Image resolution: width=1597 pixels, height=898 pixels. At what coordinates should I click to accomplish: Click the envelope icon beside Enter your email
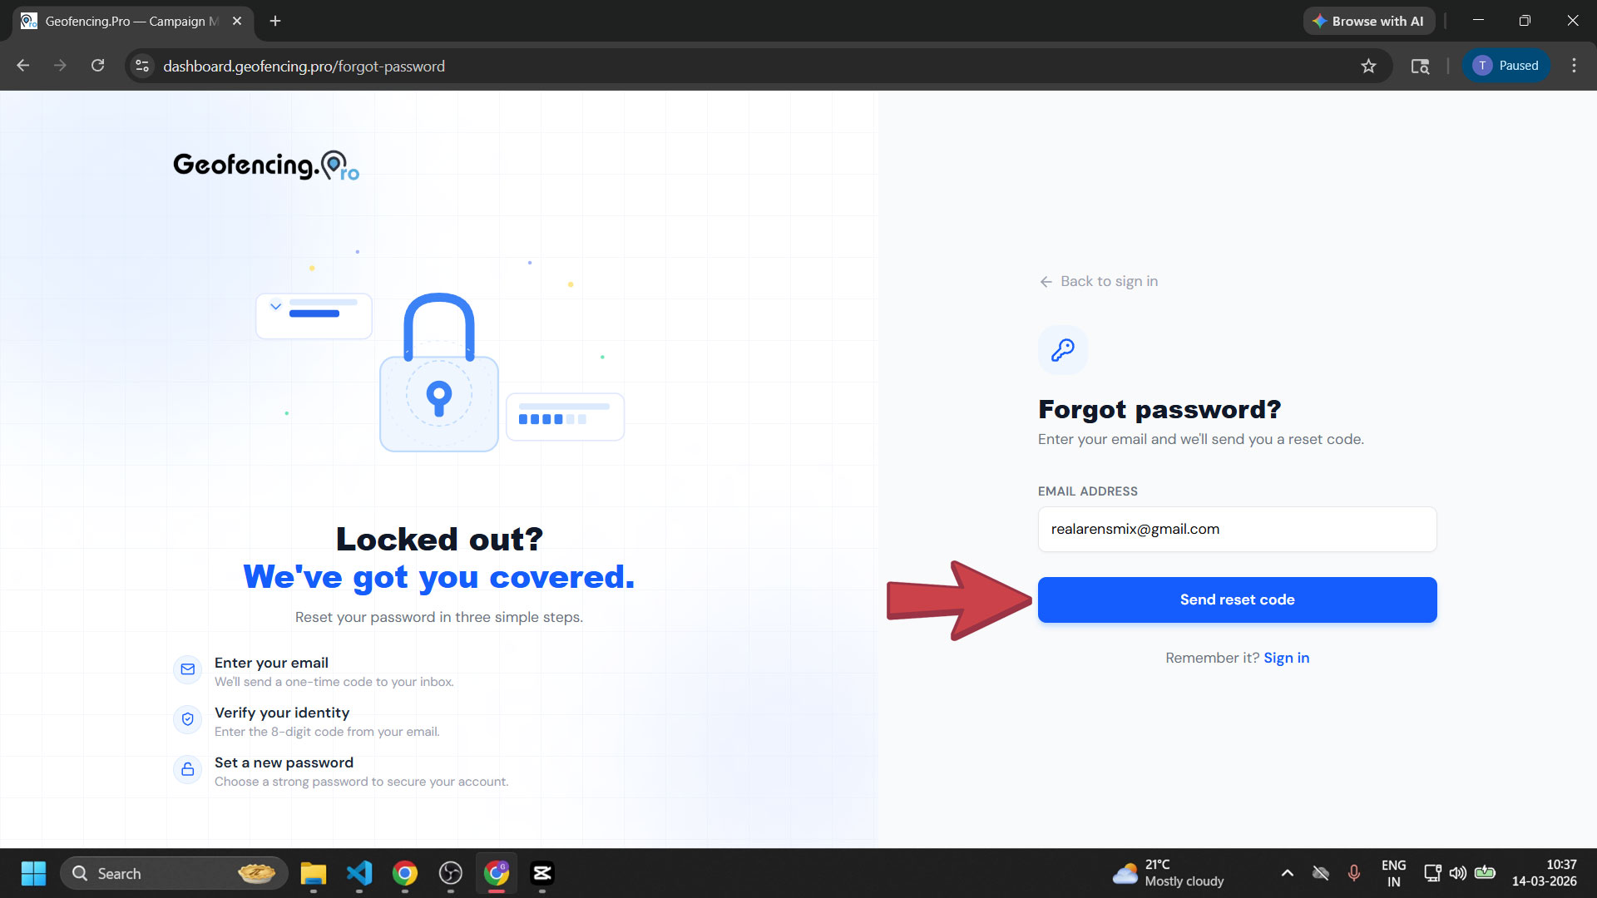point(188,669)
